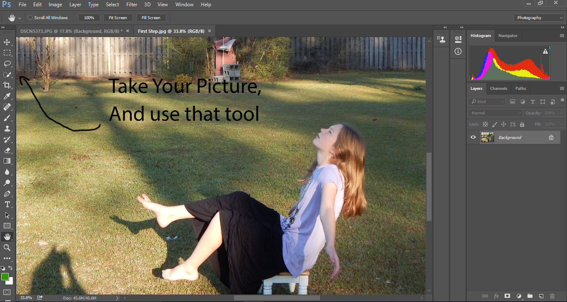Toggle filter for adjustment layers
The width and height of the screenshot is (567, 302).
[523, 101]
